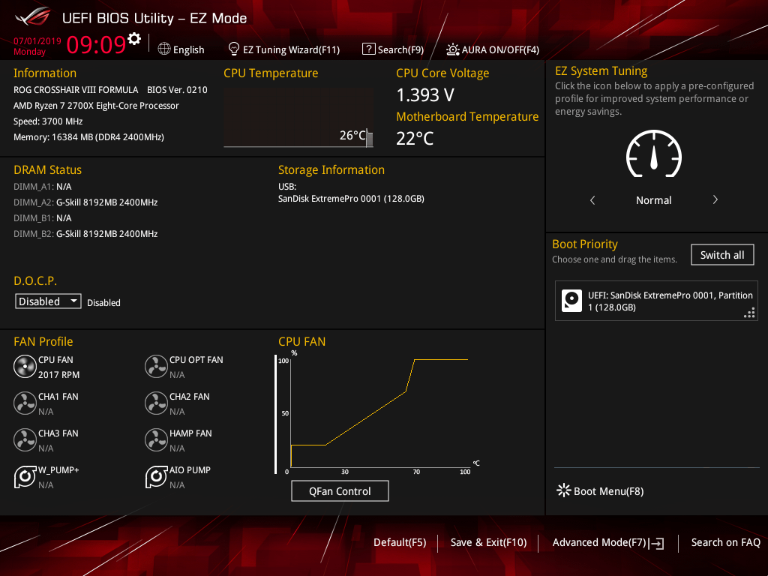Open date and time settings gear
Image resolution: width=768 pixels, height=576 pixels.
134,38
